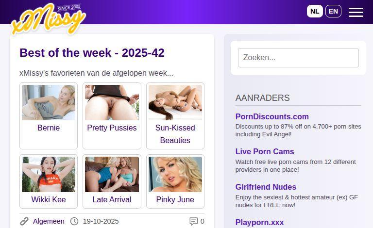The image size is (373, 228).
Task: Switch language to EN
Action: tap(333, 11)
